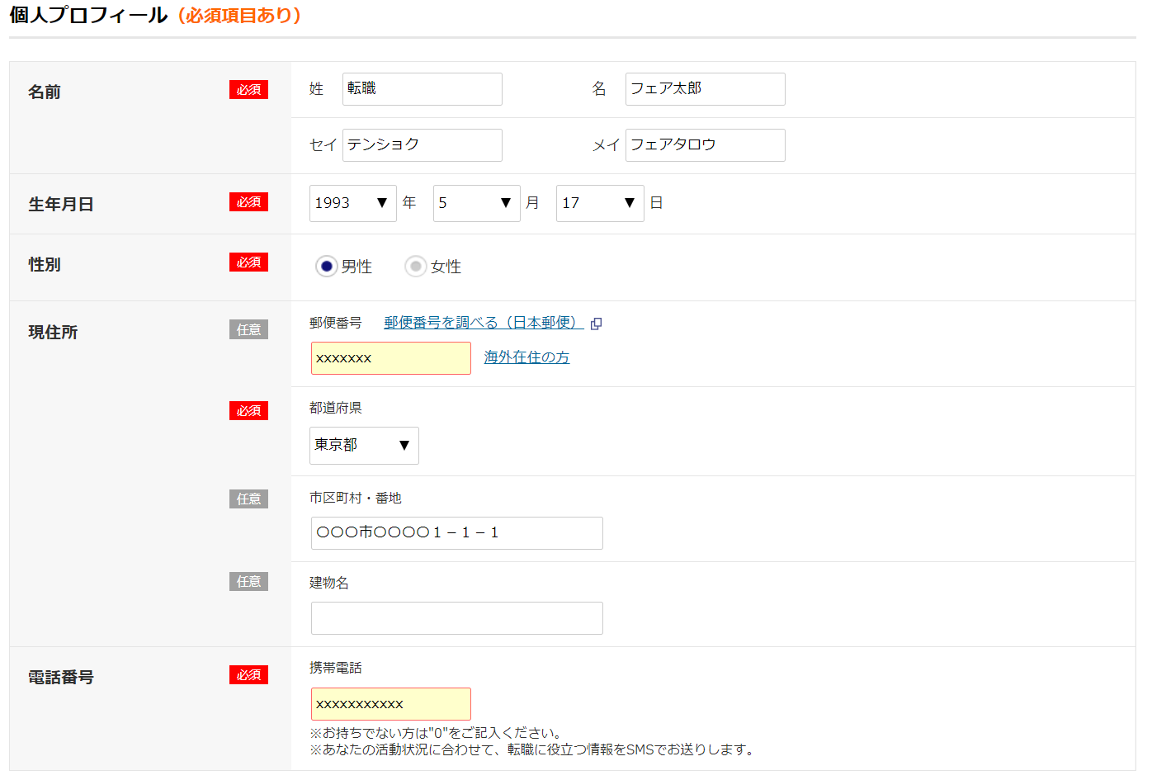Click the 現住所 row label
Image resolution: width=1152 pixels, height=780 pixels.
[53, 332]
